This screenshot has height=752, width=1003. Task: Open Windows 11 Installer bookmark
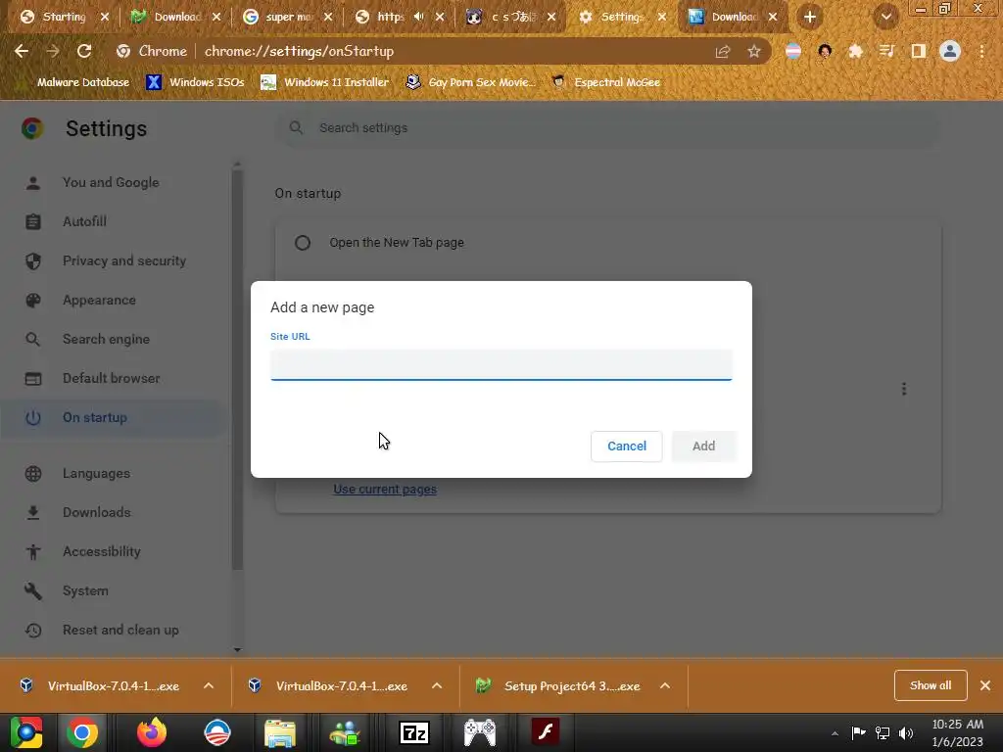coord(325,82)
